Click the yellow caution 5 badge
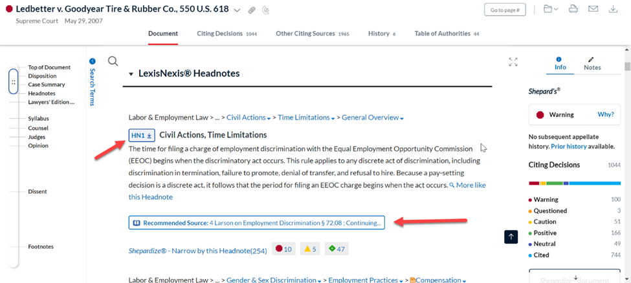 coord(310,249)
